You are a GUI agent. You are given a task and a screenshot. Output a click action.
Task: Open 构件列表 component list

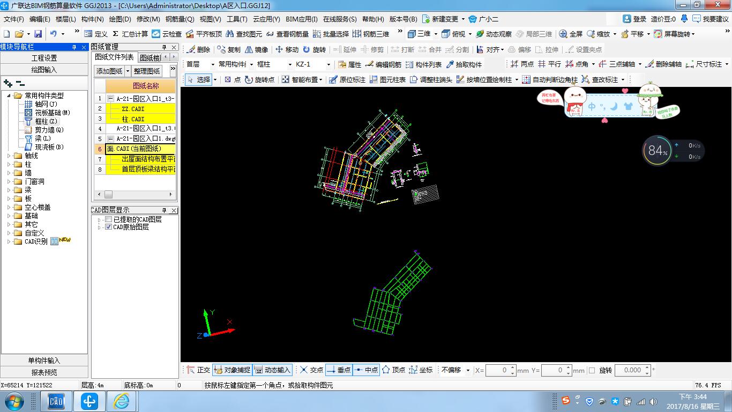pyautogui.click(x=423, y=64)
